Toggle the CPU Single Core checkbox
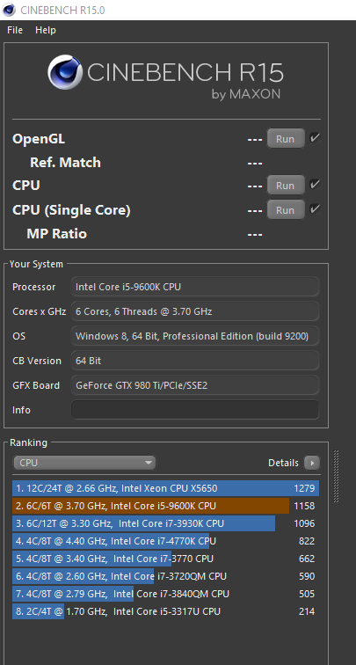Image resolution: width=356 pixels, height=665 pixels. (x=315, y=209)
